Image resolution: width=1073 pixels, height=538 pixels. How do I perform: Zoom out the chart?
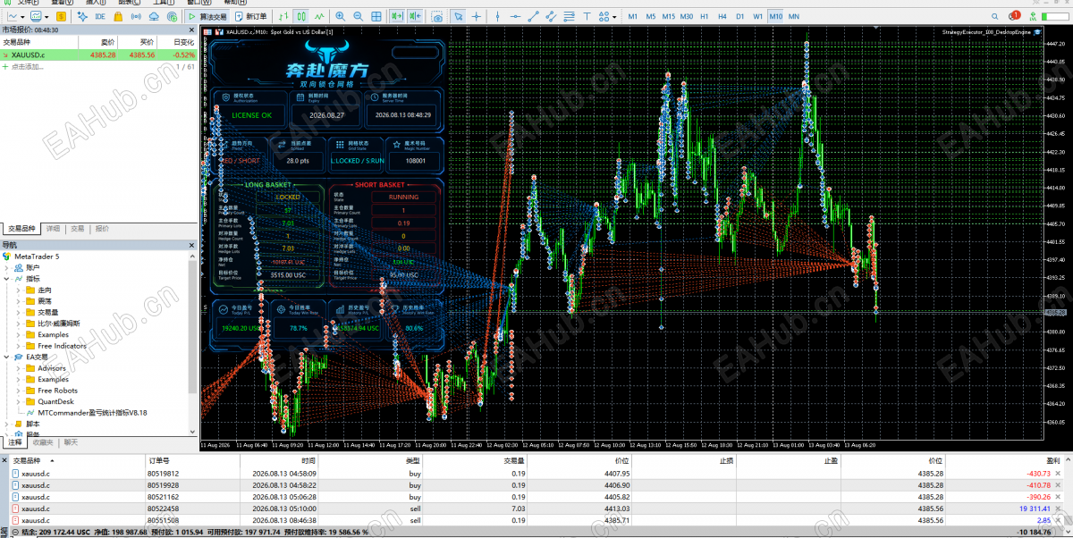(x=359, y=16)
